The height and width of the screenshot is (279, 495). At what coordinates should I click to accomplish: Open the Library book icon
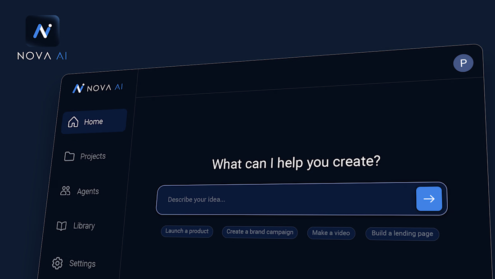pyautogui.click(x=62, y=226)
